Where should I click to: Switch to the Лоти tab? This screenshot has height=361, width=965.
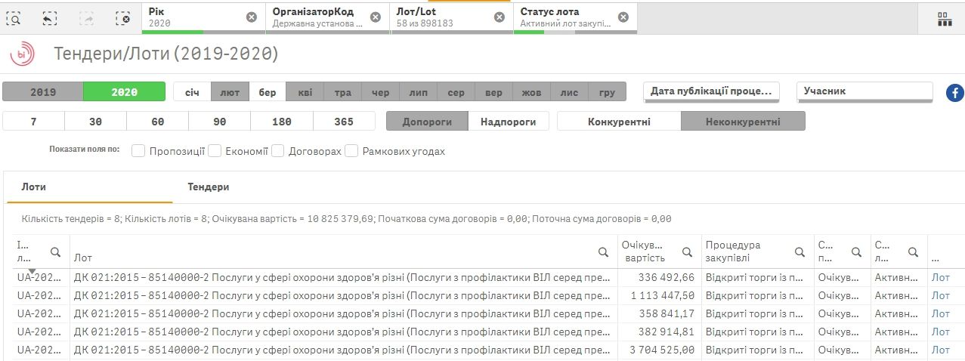tap(90, 187)
